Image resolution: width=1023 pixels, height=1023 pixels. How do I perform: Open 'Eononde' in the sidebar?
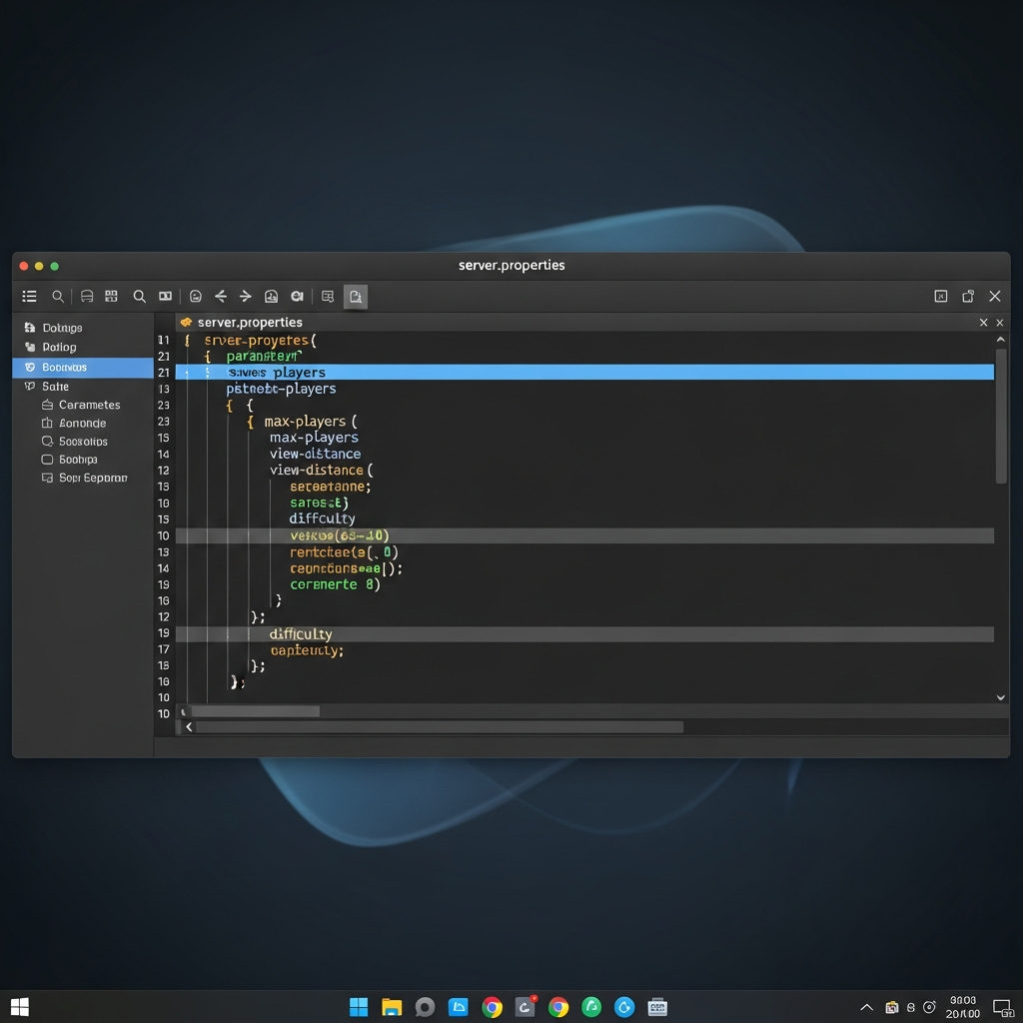(82, 423)
